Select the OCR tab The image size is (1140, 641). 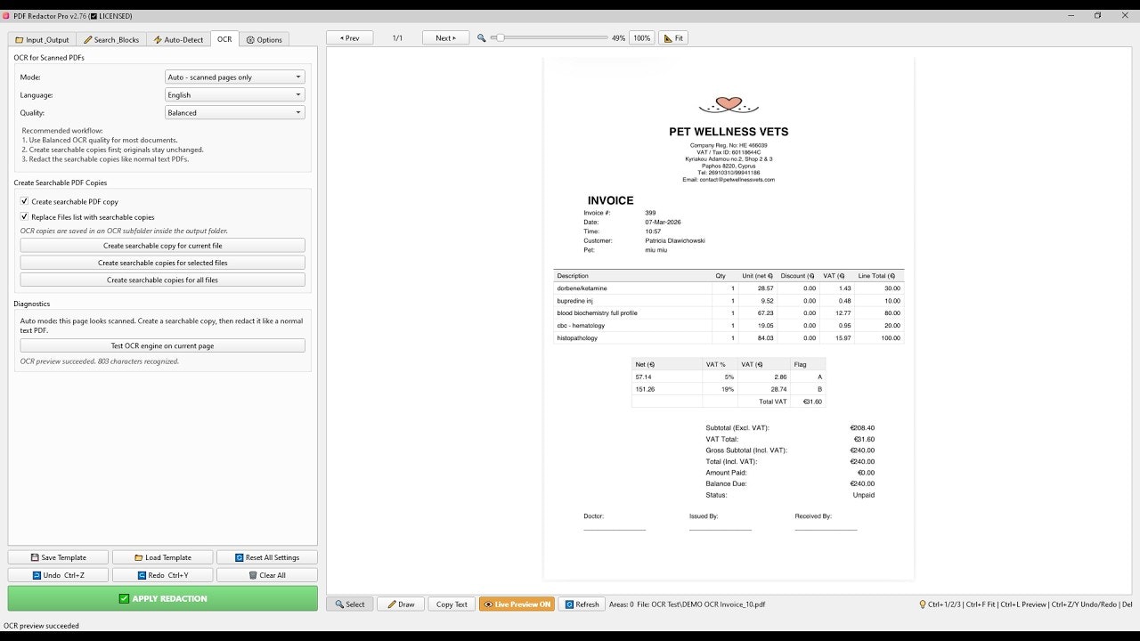point(224,39)
